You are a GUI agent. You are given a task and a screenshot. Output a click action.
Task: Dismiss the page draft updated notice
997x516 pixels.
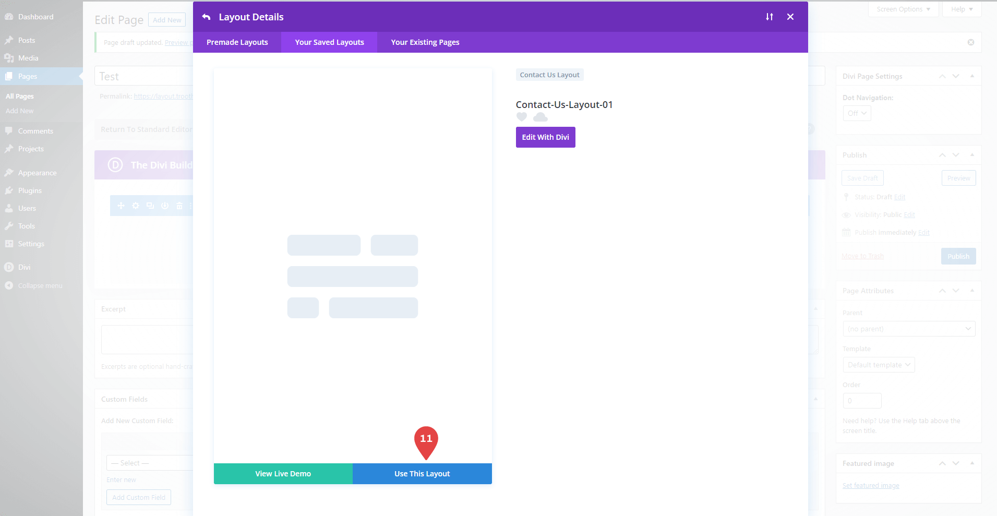pyautogui.click(x=971, y=42)
